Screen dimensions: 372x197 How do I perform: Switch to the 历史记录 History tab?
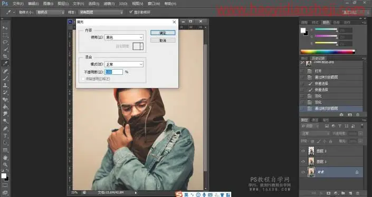click(x=318, y=58)
